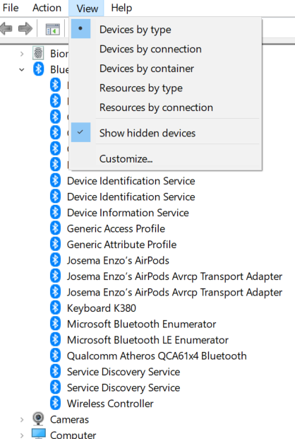This screenshot has height=439, width=295.
Task: Click Bluetooth icon beside Wireless Controller
Action: pyautogui.click(x=55, y=403)
